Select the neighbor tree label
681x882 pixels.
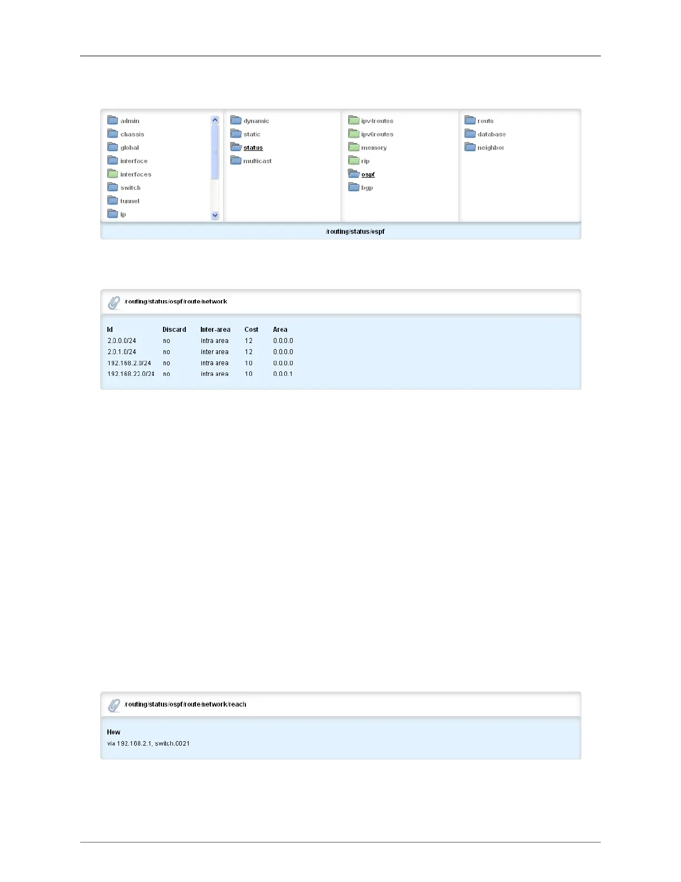(x=491, y=148)
